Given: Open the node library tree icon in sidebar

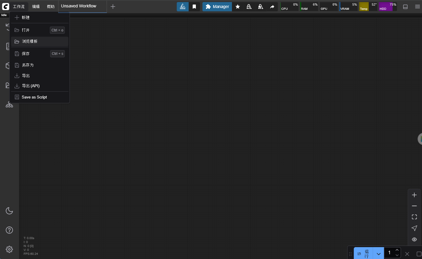Looking at the screenshot, I should click(9, 104).
